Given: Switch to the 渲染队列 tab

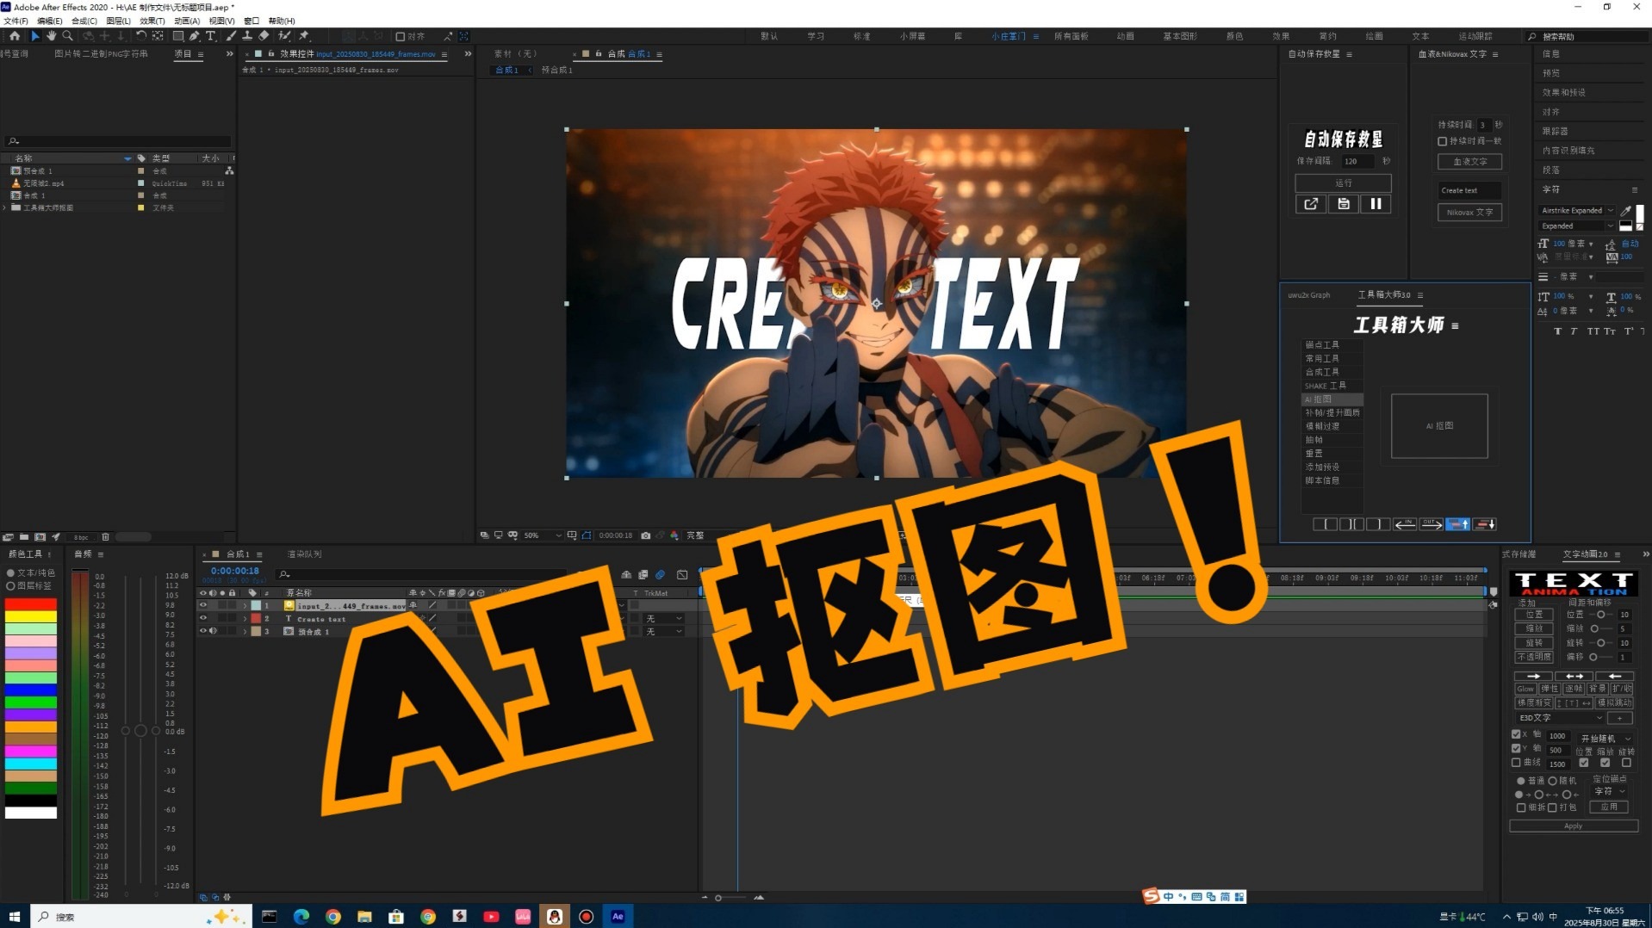Looking at the screenshot, I should [304, 554].
